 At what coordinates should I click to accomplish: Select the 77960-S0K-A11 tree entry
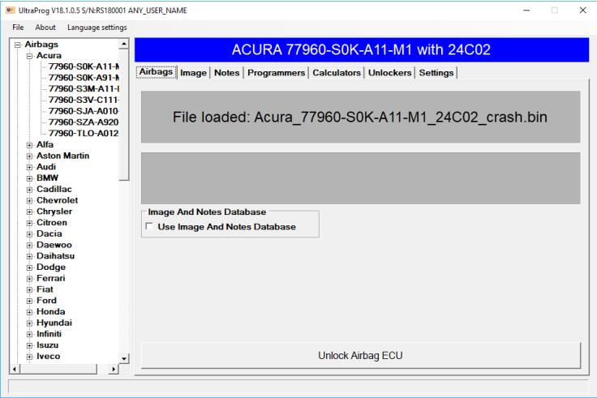[84, 66]
